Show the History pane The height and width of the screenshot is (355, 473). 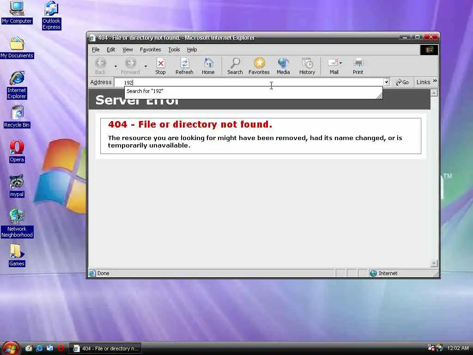coord(307,66)
